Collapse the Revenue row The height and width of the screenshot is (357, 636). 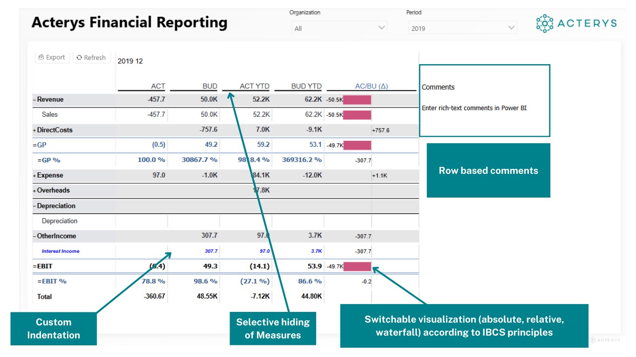pyautogui.click(x=34, y=99)
